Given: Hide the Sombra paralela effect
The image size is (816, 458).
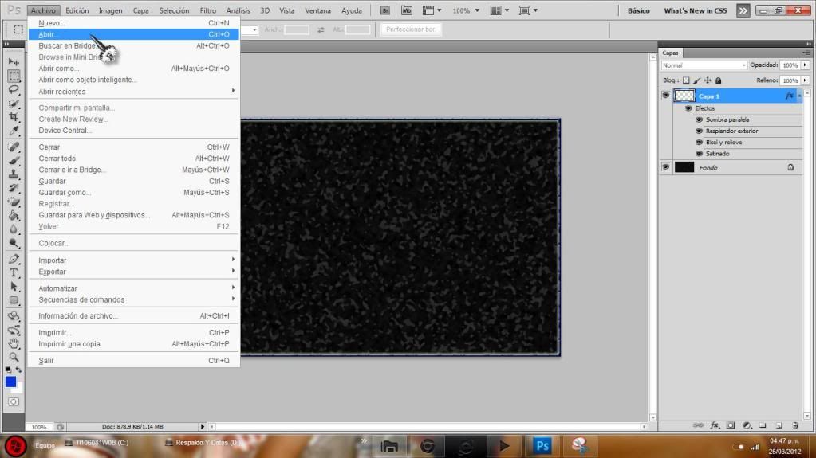Looking at the screenshot, I should coord(699,119).
